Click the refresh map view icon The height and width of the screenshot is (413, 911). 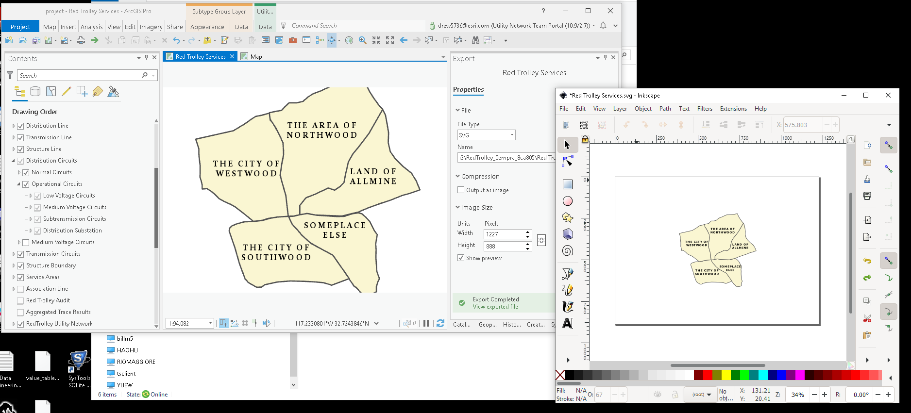click(440, 323)
